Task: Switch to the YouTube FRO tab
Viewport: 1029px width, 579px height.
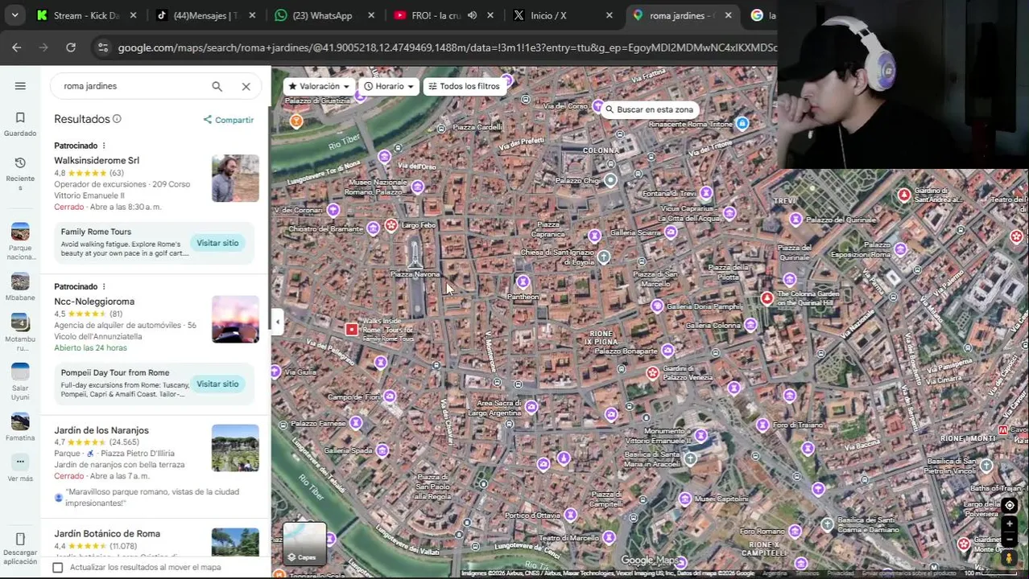Action: pyautogui.click(x=433, y=15)
